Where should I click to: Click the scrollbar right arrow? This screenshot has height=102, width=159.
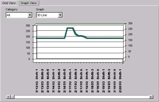point(151,97)
